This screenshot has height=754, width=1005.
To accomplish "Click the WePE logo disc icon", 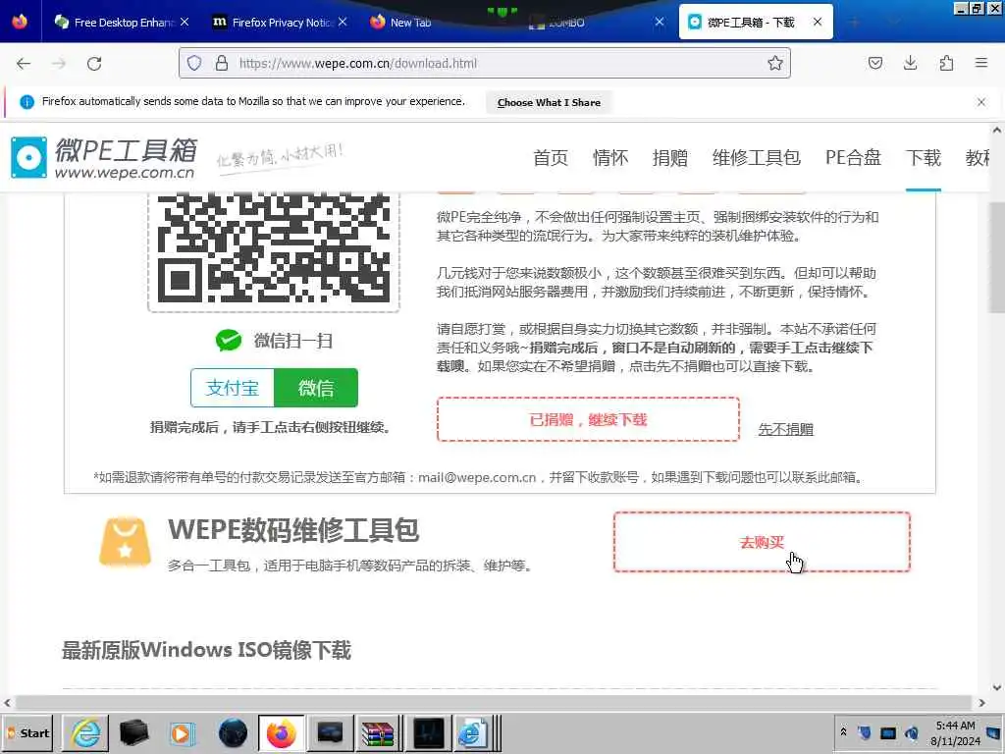I will point(28,157).
